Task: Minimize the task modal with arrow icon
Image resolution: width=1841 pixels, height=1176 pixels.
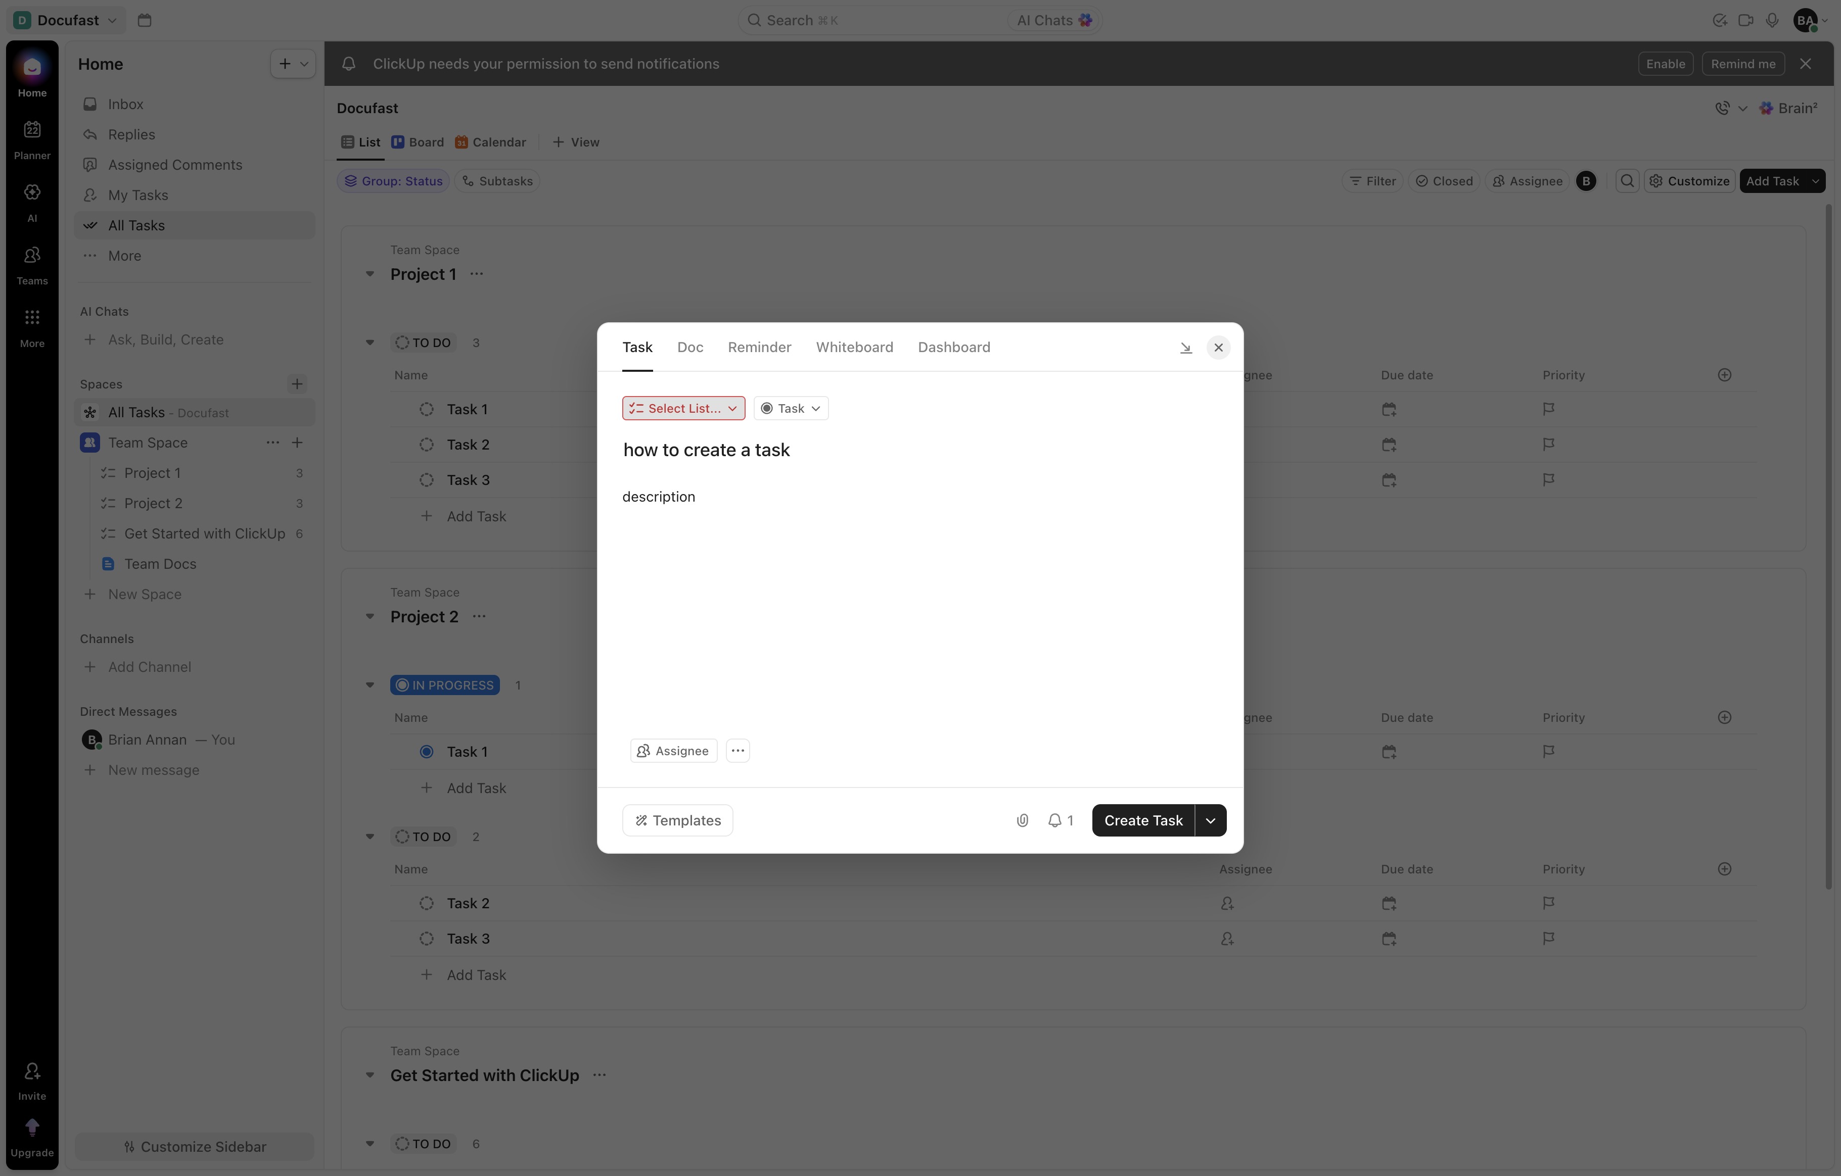Action: (1186, 348)
